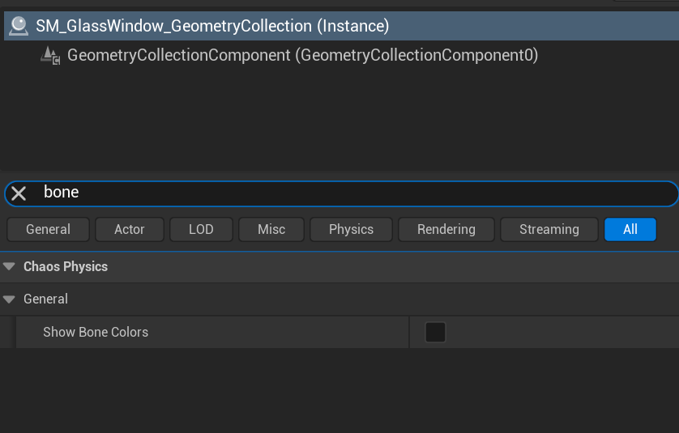
Task: Select the Streaming filter
Action: click(x=549, y=229)
